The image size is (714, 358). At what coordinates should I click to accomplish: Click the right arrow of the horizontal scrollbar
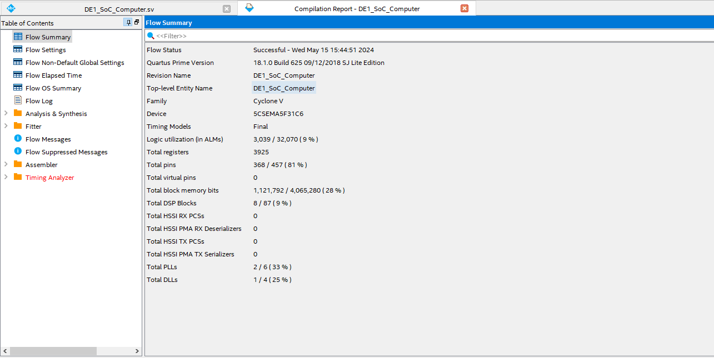137,351
